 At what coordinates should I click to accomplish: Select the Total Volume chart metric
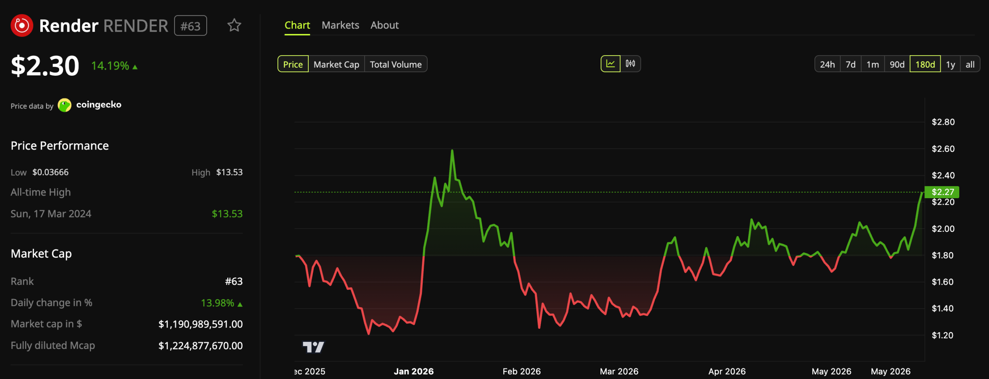click(396, 64)
